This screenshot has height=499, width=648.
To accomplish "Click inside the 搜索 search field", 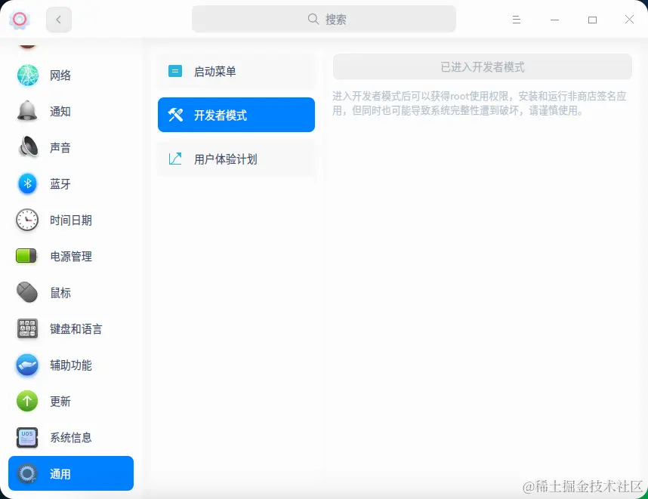I will (x=323, y=18).
